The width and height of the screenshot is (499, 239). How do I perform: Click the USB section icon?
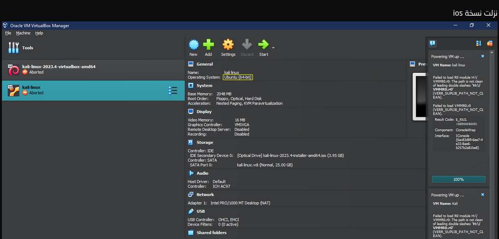191,211
